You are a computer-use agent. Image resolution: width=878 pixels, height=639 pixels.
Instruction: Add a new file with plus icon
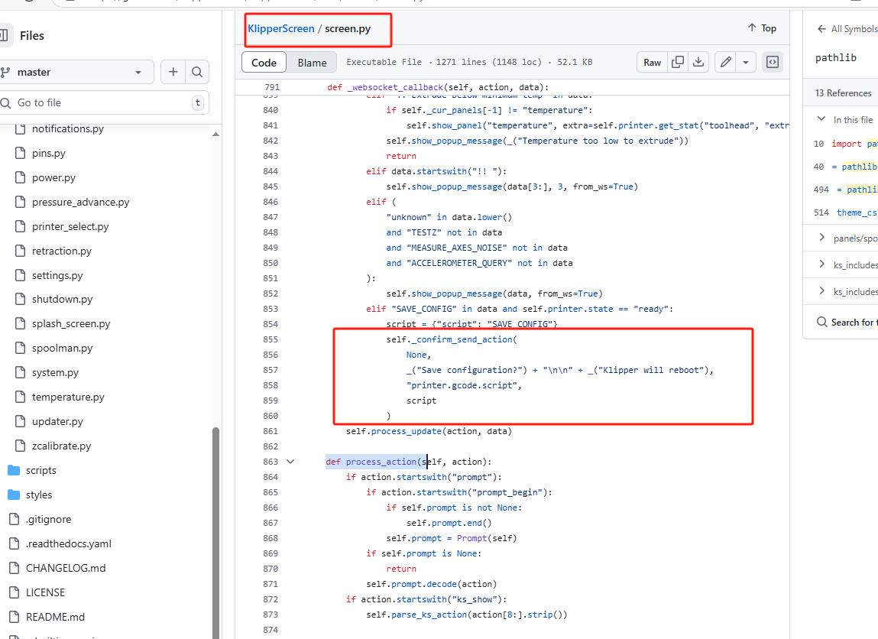(x=173, y=72)
